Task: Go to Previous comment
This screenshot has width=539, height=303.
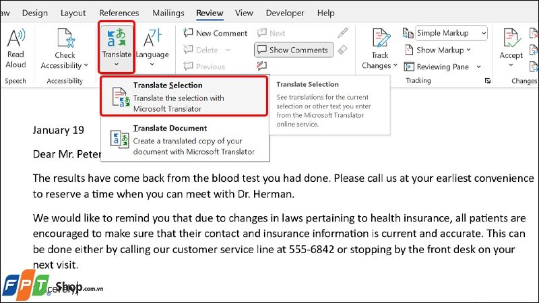Action: 204,66
